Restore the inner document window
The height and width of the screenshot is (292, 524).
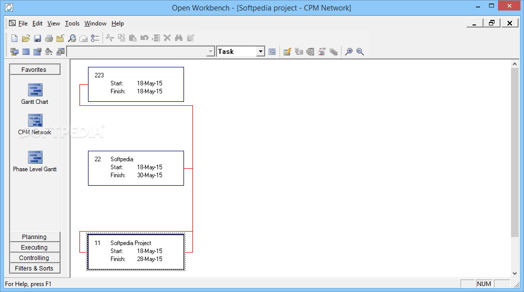[491, 23]
